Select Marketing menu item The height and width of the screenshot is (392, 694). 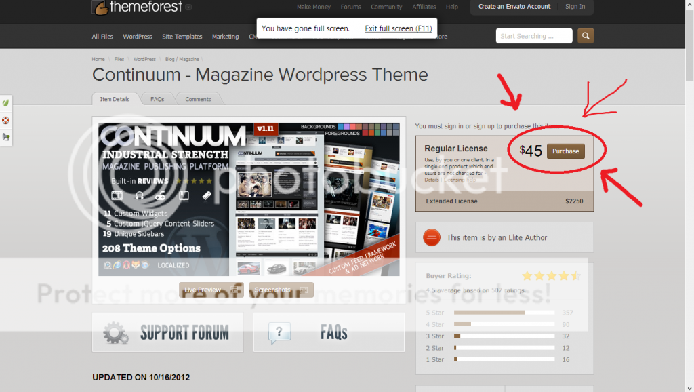point(225,37)
